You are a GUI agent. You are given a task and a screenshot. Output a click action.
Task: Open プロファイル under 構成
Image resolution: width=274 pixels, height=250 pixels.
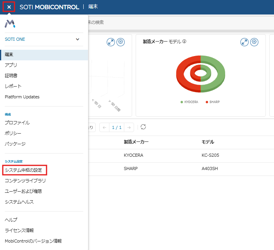coord(17,123)
